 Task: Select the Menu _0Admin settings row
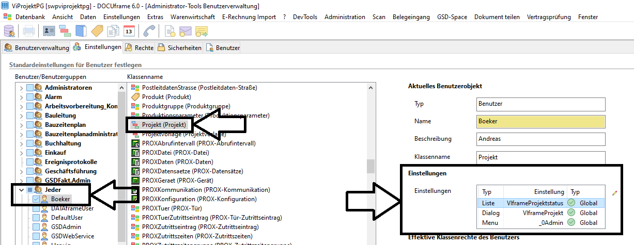[x=540, y=222]
